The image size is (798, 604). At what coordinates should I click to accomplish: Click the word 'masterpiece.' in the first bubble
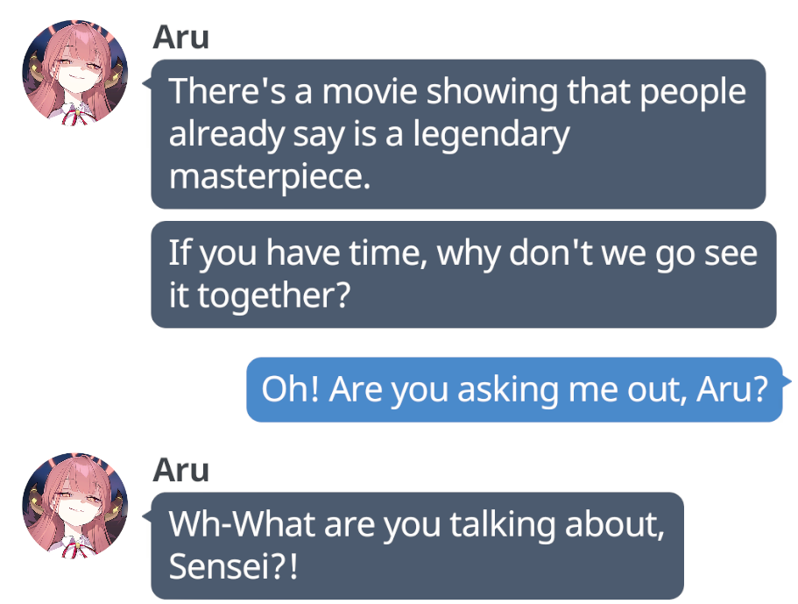click(270, 177)
